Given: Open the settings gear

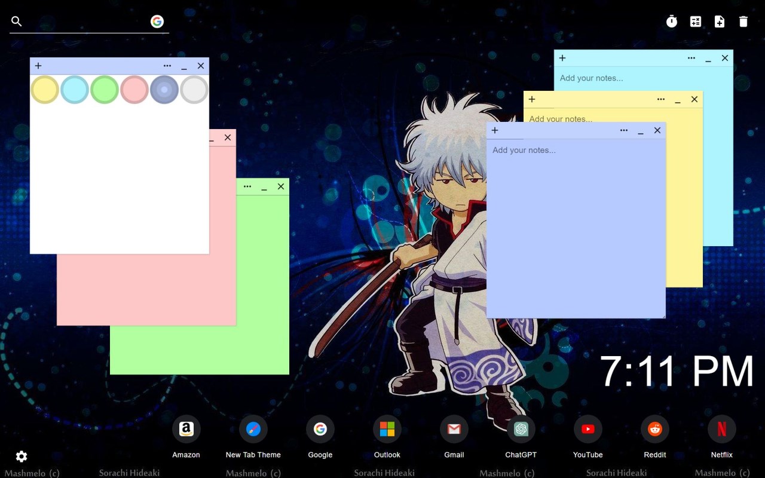Looking at the screenshot, I should [x=22, y=456].
